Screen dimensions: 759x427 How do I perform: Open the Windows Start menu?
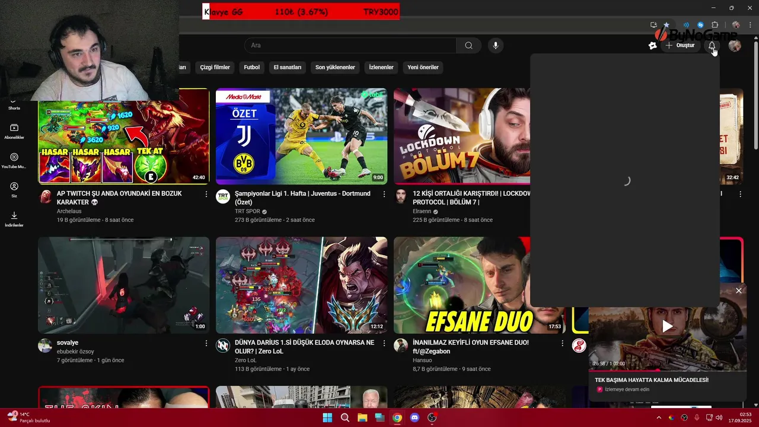(x=327, y=418)
